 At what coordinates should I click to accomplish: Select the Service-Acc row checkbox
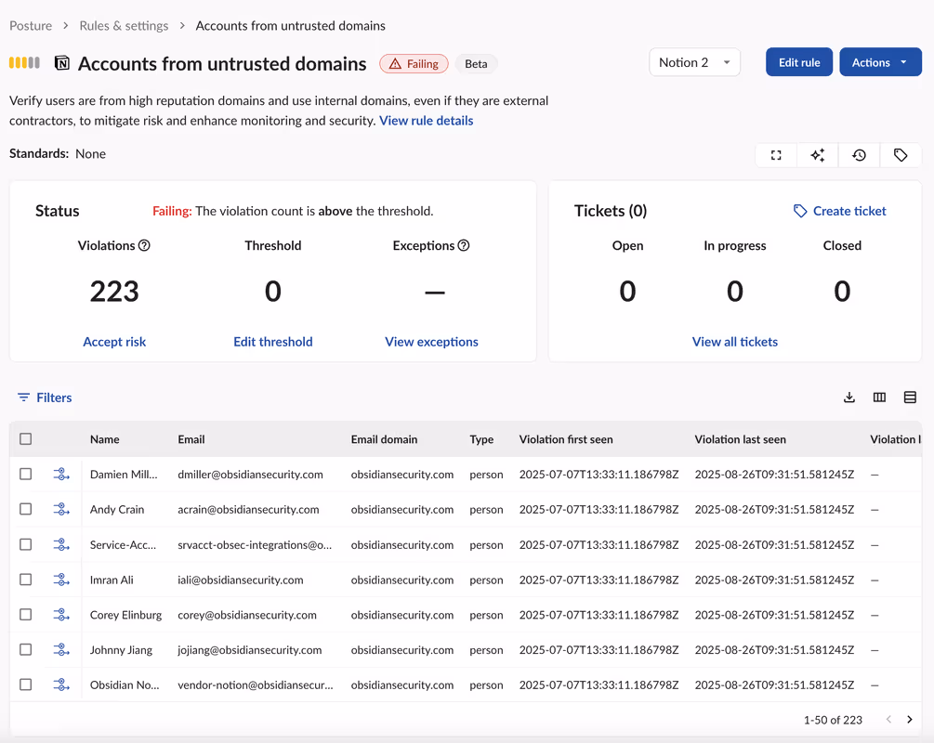tap(26, 544)
